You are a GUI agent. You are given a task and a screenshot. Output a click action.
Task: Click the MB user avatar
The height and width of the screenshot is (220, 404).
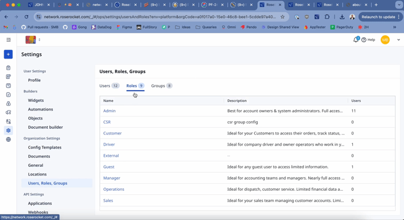[385, 40]
